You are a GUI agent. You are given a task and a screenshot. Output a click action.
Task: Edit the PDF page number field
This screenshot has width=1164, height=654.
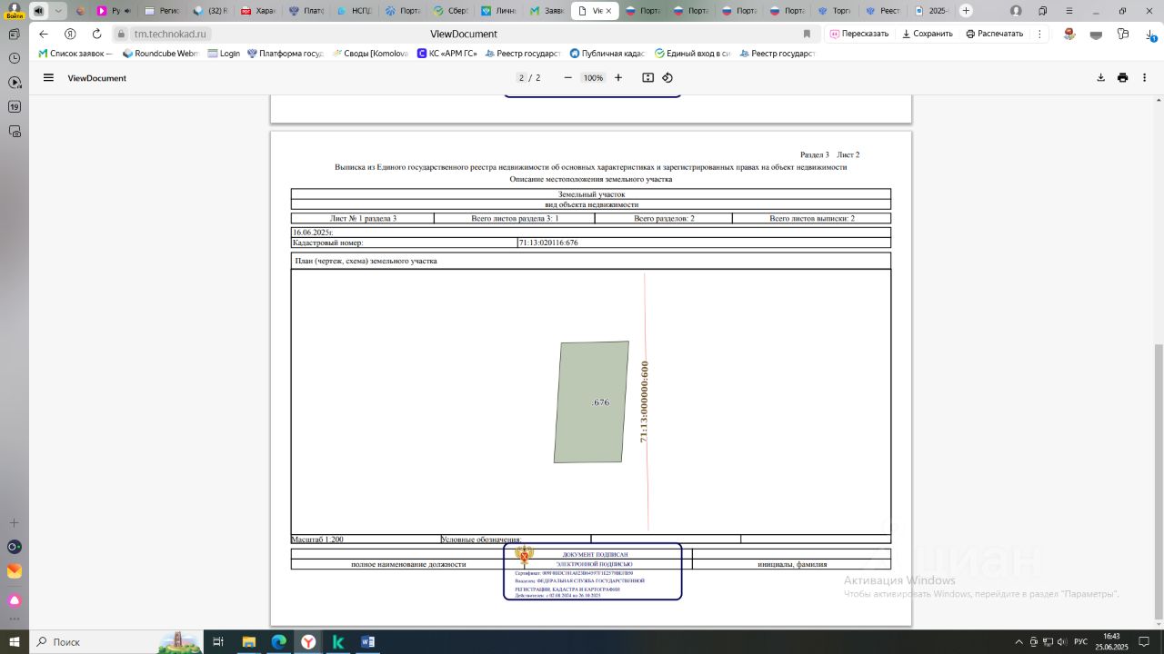click(x=521, y=78)
